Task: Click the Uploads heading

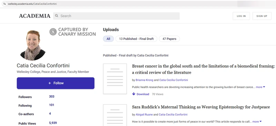Action: (x=111, y=30)
